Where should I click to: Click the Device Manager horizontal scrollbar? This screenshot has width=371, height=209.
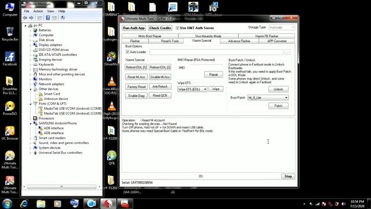tap(61, 187)
